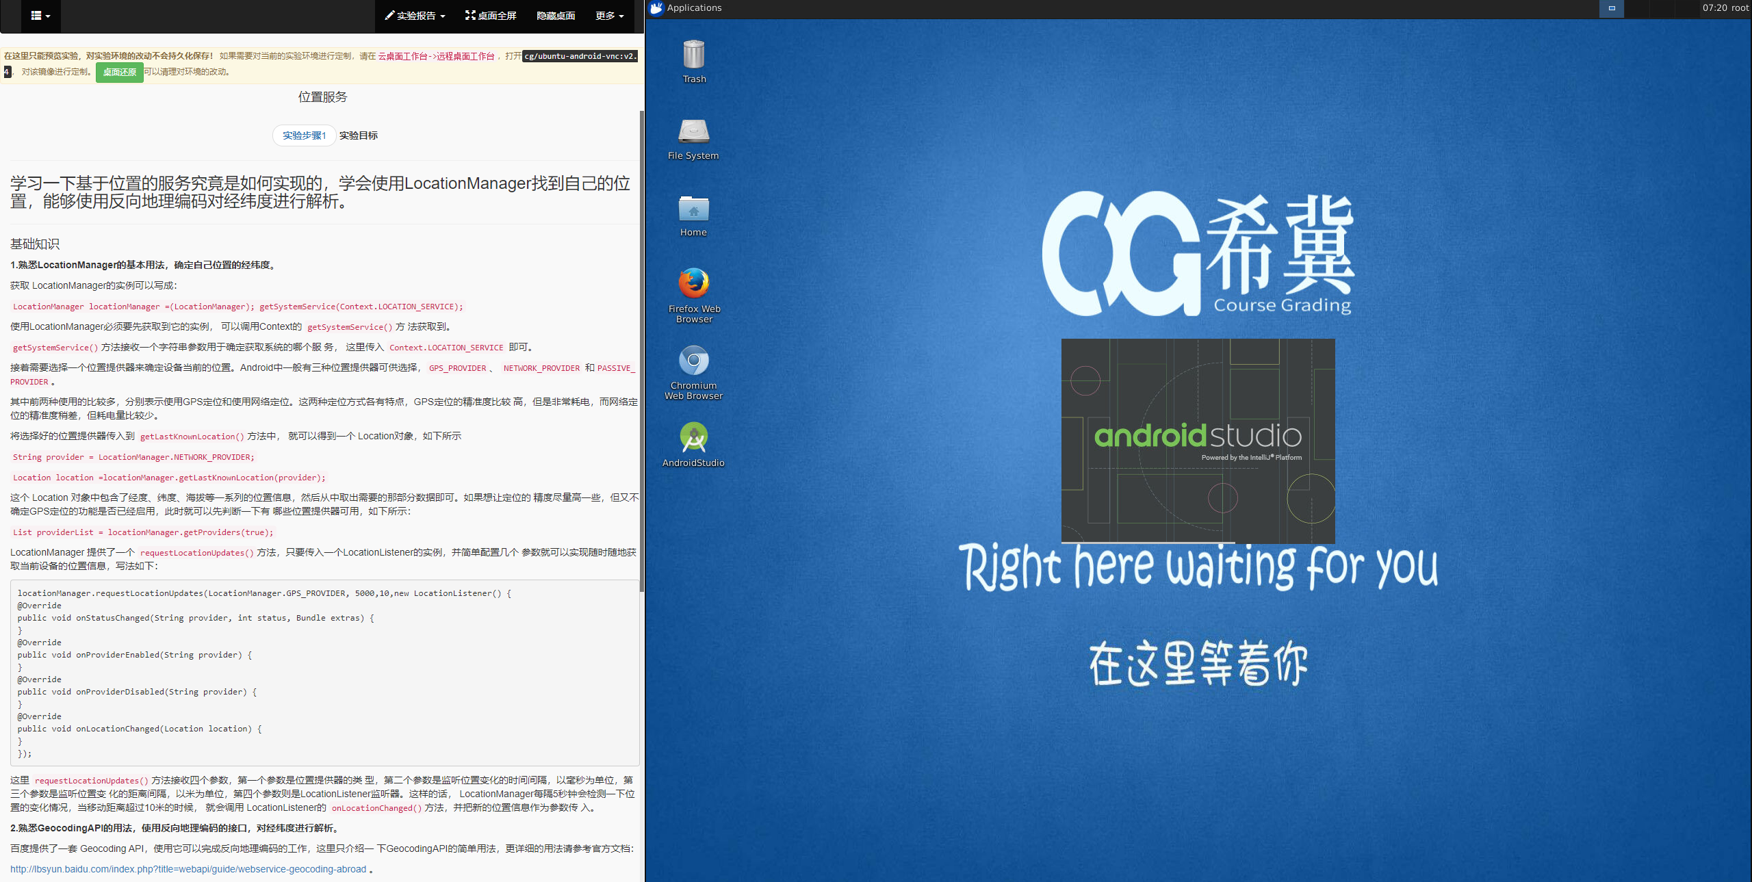Launch the AndroidStudio desktop shortcut

pos(693,445)
